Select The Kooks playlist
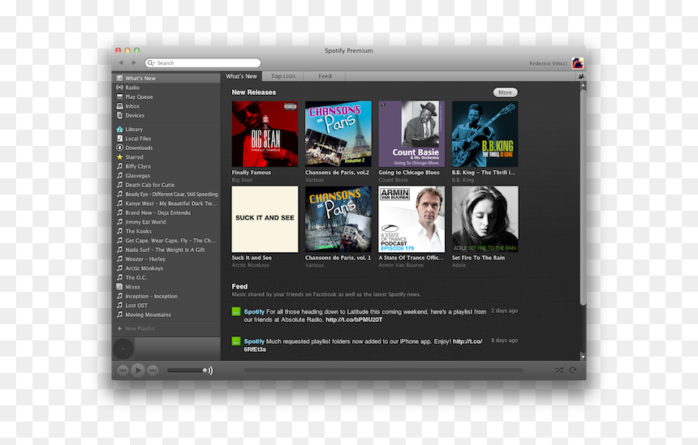698x445 pixels. (166, 232)
